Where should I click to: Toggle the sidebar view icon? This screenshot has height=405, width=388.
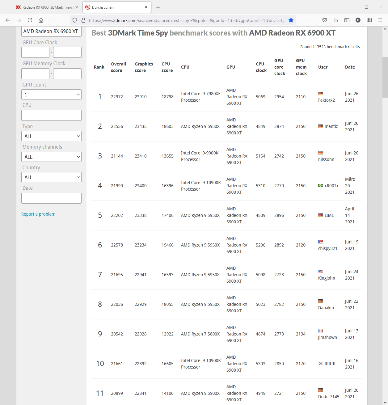point(347,20)
